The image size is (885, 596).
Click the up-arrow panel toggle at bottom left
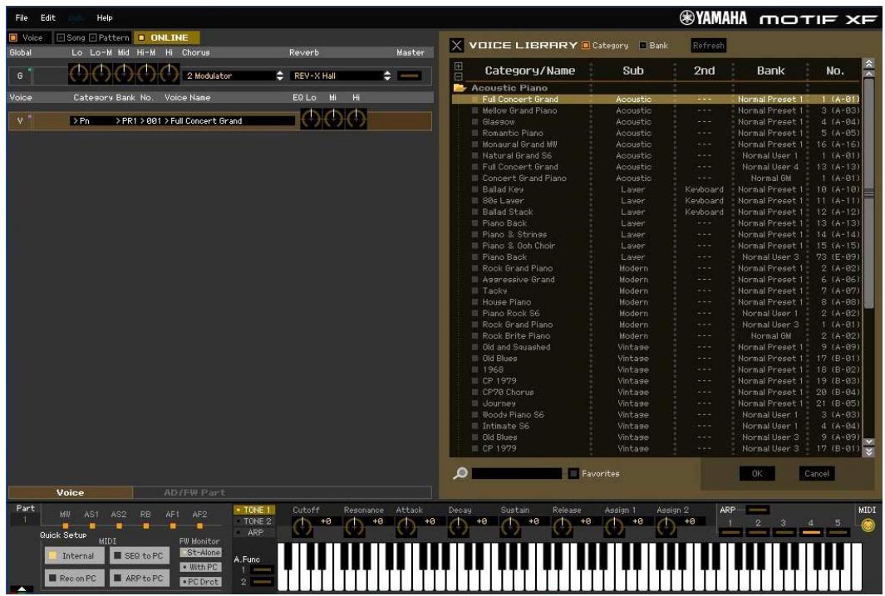[22, 589]
